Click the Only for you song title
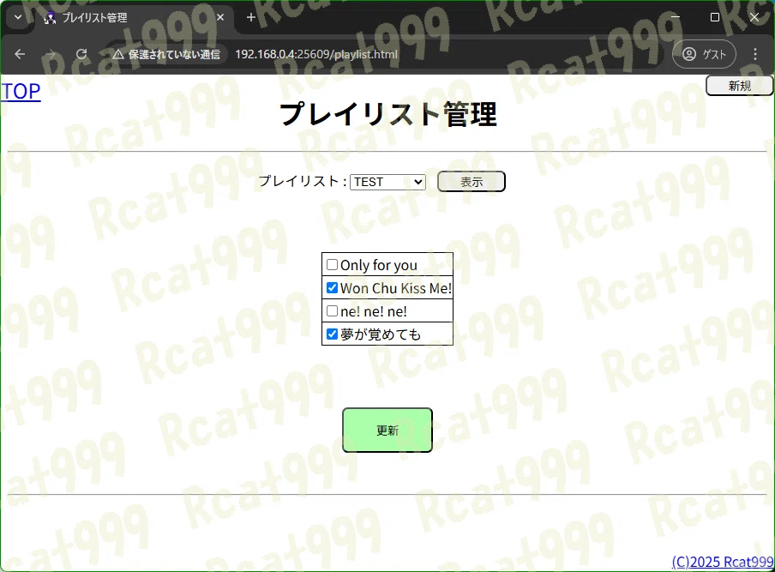Screen dimensions: 775x572 click(x=379, y=266)
